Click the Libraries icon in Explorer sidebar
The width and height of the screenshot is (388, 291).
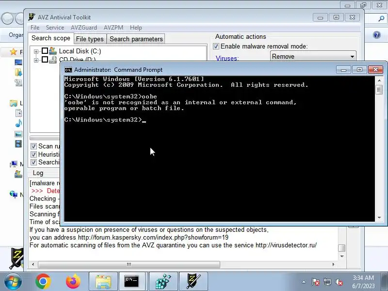point(14,103)
